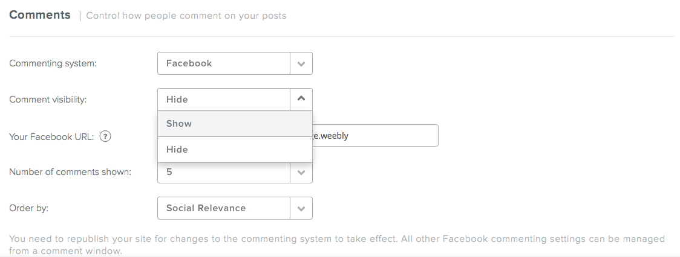Collapse the Comment visibility dropdown via up chevron
680x257 pixels.
[x=301, y=99]
